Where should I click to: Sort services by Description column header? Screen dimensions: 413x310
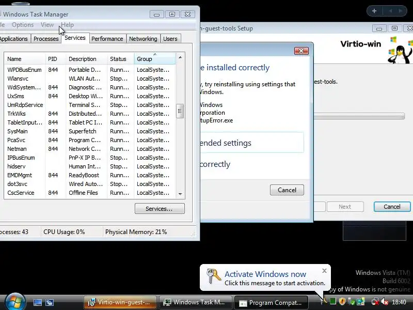(86, 59)
